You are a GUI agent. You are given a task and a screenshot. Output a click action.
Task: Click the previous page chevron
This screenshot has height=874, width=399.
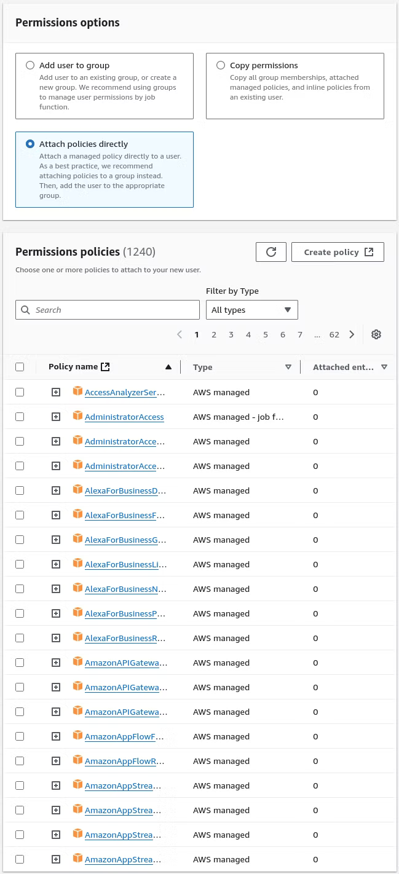click(x=180, y=334)
